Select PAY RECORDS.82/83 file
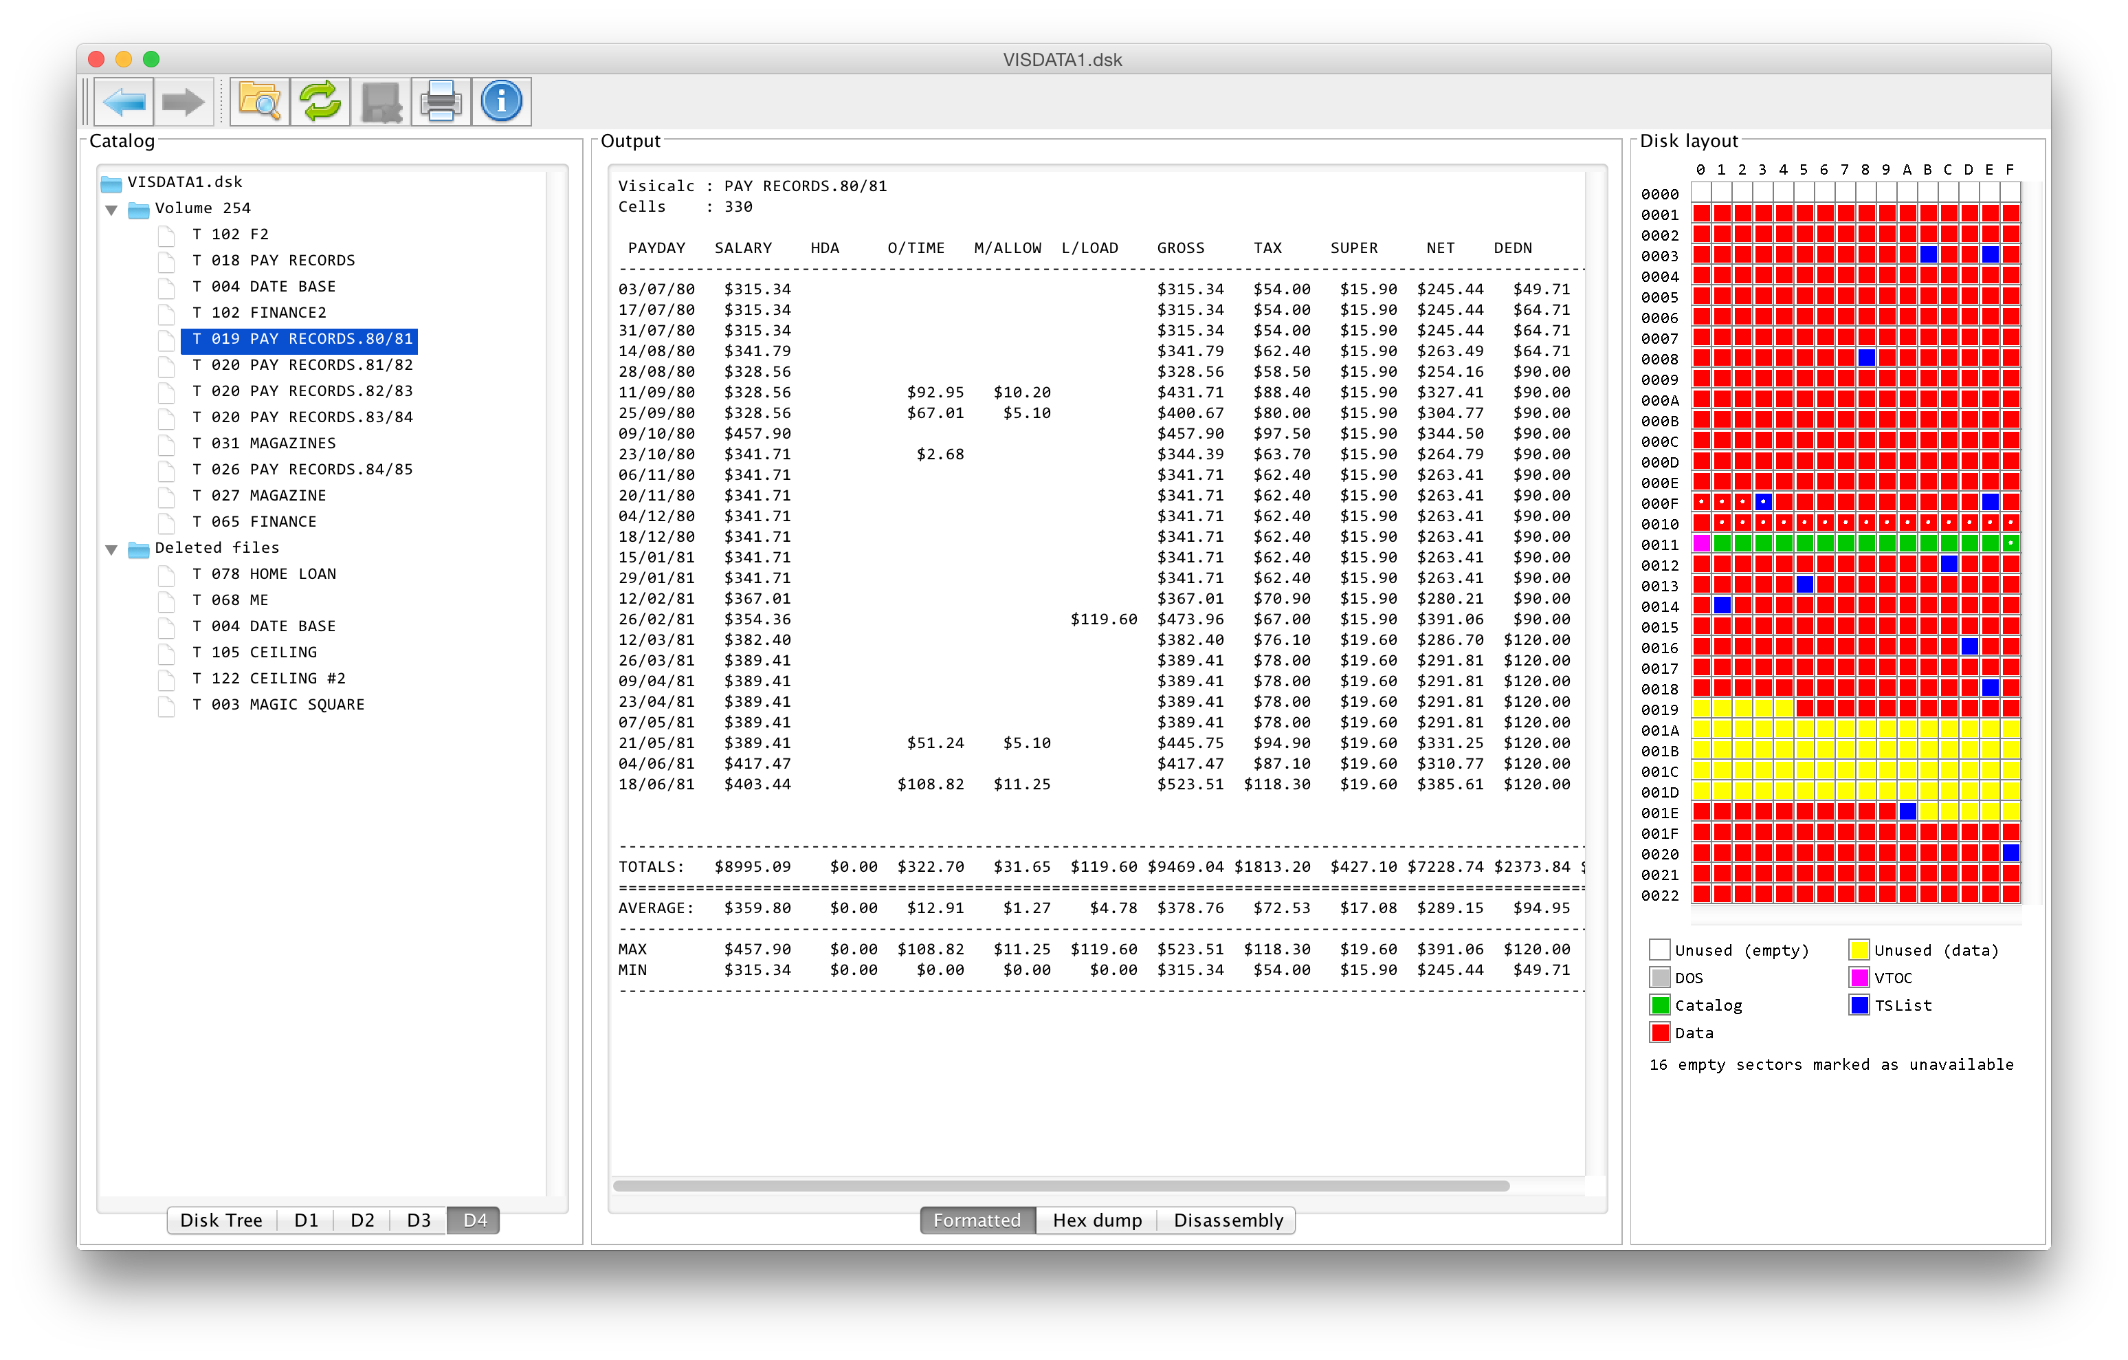 [302, 391]
